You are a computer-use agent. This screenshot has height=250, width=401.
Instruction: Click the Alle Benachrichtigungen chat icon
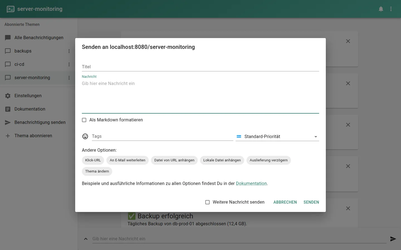coord(8,38)
